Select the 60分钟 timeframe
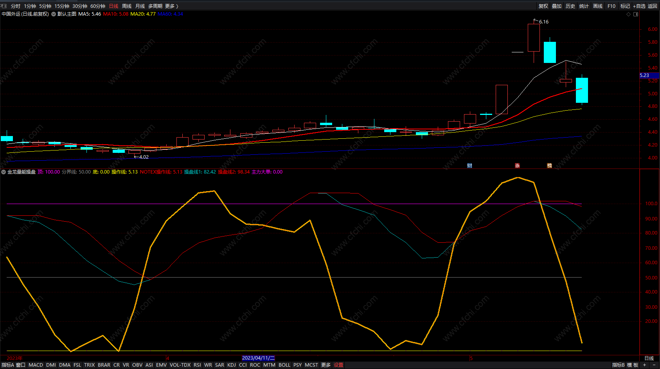 [98, 6]
